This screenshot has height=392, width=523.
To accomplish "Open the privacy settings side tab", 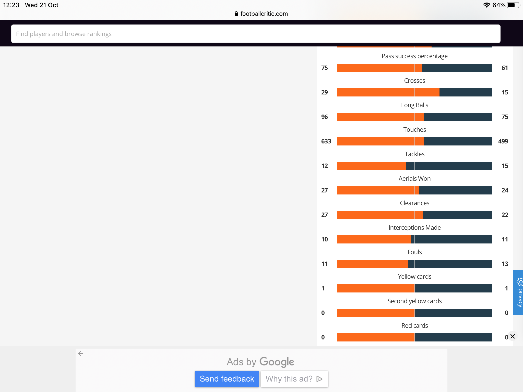I will (518, 292).
